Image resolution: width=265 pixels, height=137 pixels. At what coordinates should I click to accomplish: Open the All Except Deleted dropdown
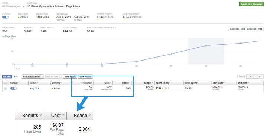(x=33, y=76)
